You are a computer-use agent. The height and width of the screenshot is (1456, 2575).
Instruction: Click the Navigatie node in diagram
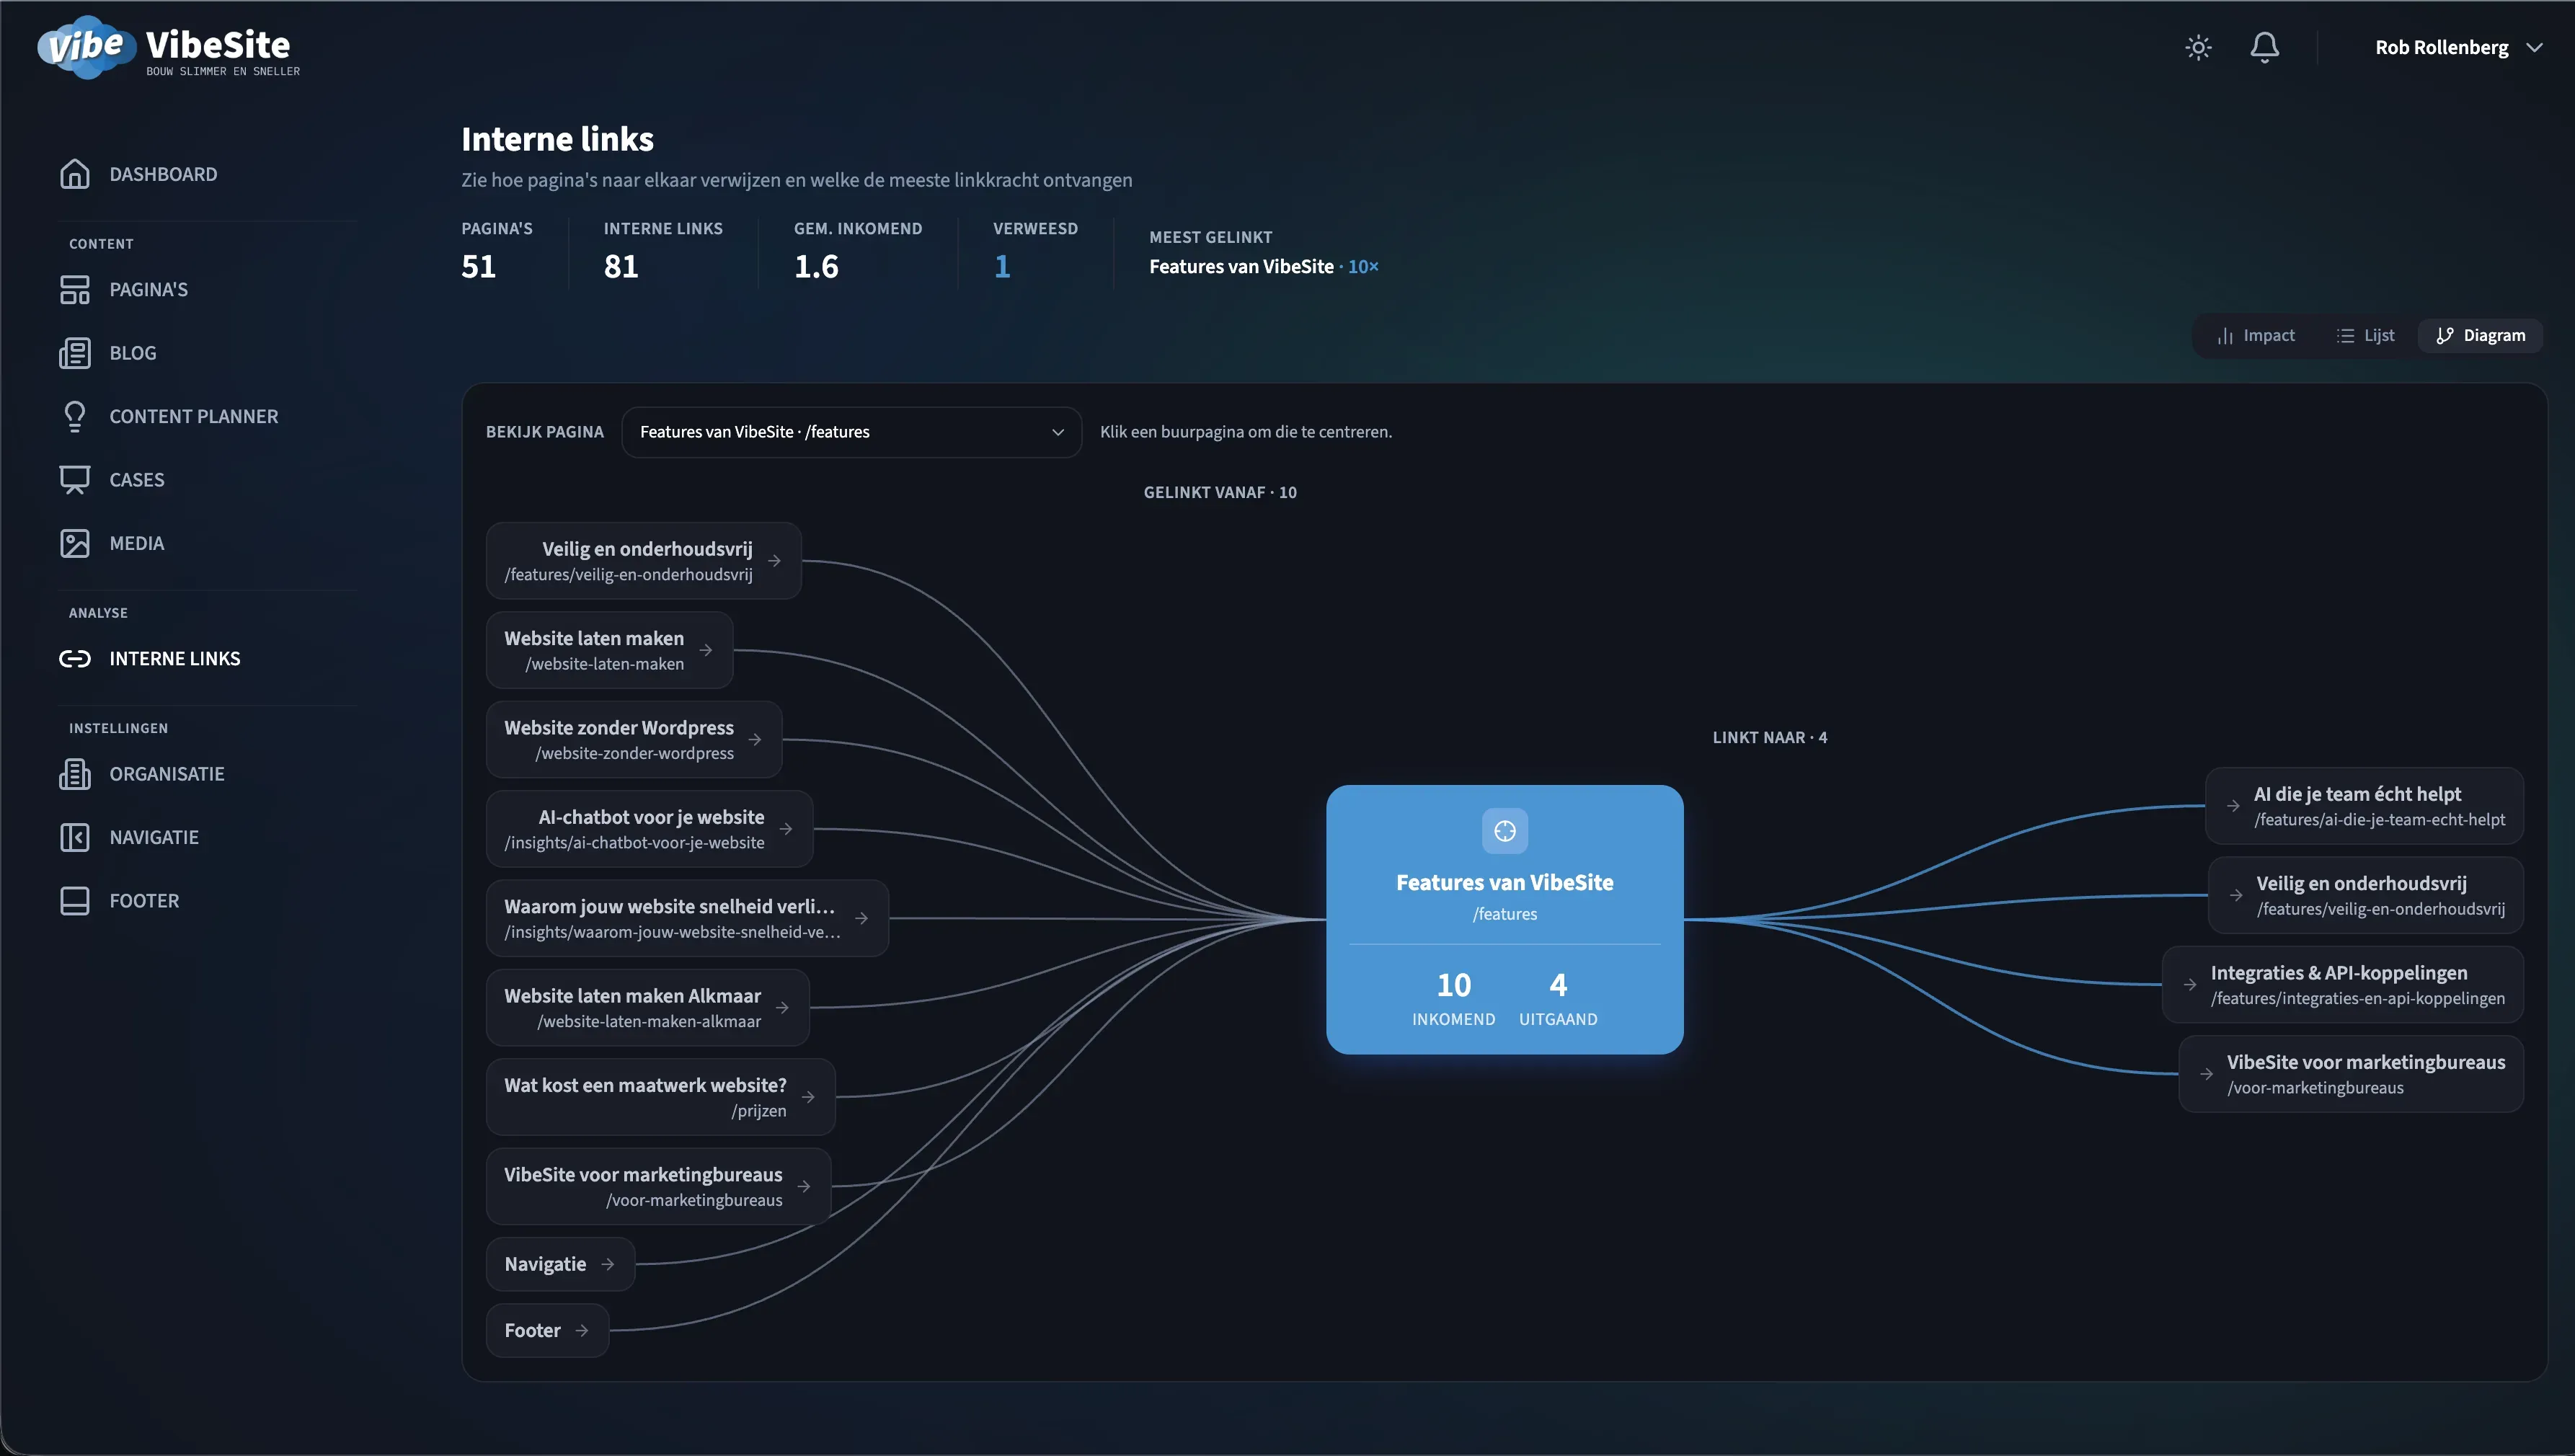pyautogui.click(x=560, y=1264)
